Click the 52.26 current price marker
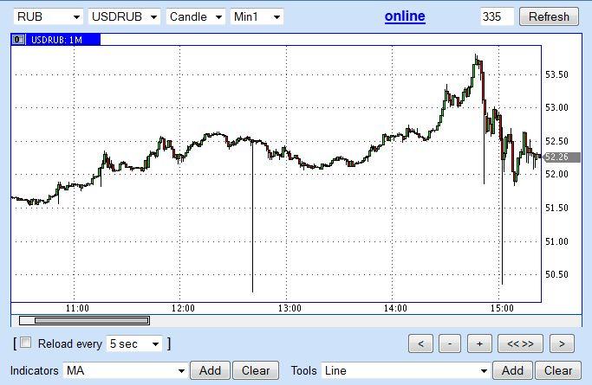Viewport: 592px width, 385px height. [562, 157]
